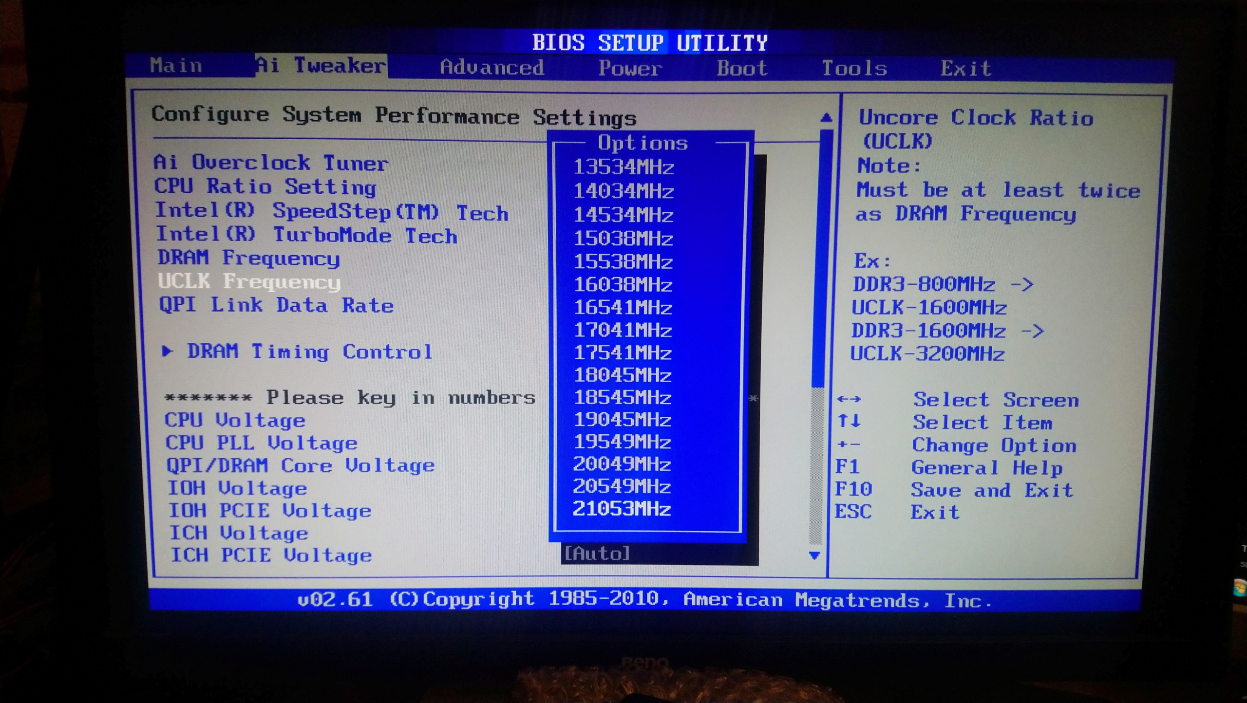Select the highlighted UCLK Frequency item
This screenshot has height=703, width=1247.
click(249, 282)
